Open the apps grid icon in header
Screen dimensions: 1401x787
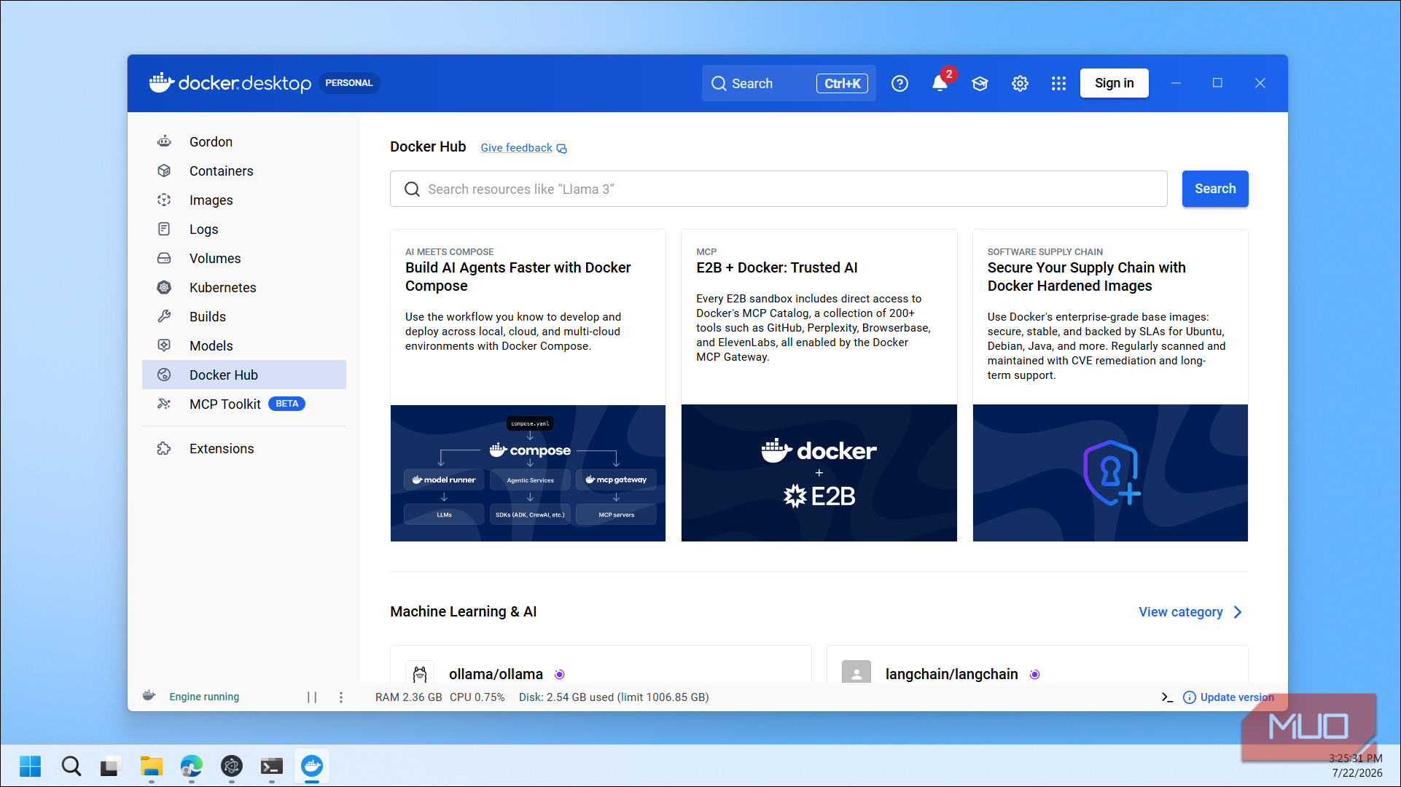(x=1058, y=83)
